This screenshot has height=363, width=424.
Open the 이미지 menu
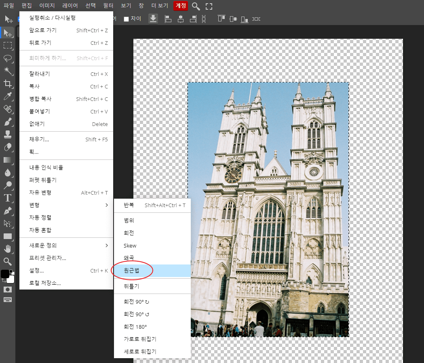click(47, 6)
